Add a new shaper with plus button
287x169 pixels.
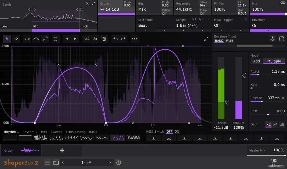(62, 151)
